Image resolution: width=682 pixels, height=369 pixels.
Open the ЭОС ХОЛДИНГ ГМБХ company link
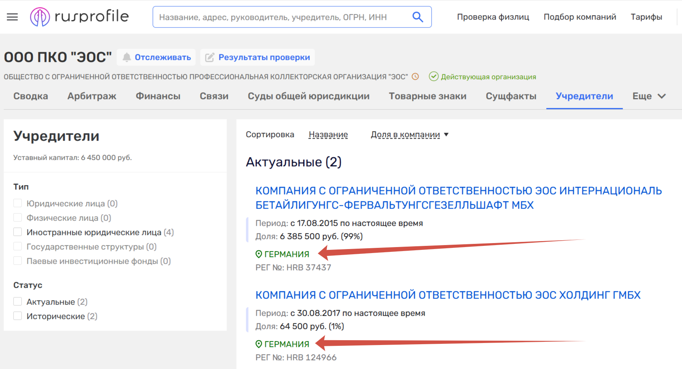(x=448, y=295)
